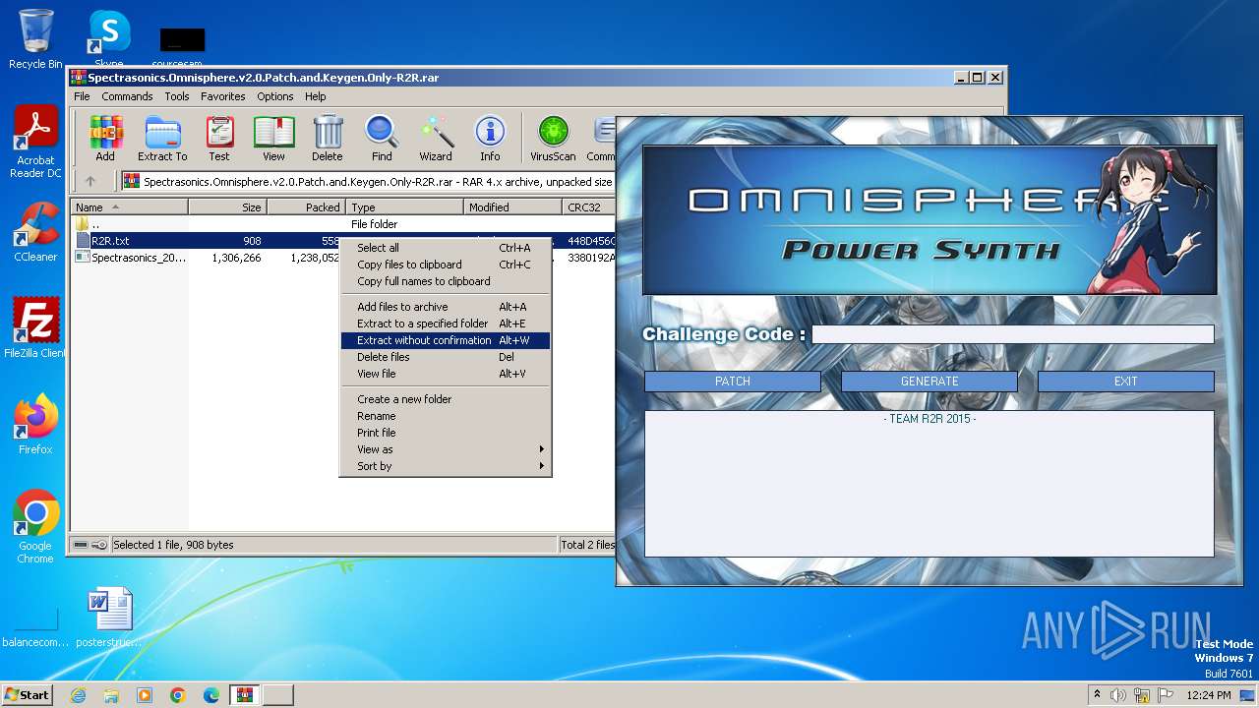Open Windows Explorer taskbar icon
This screenshot has height=708, width=1259.
point(111,695)
